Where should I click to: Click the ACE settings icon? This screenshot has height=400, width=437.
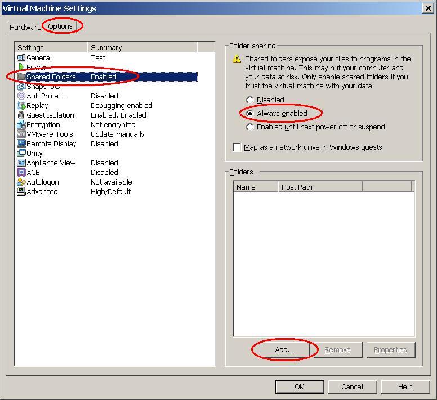coord(21,172)
